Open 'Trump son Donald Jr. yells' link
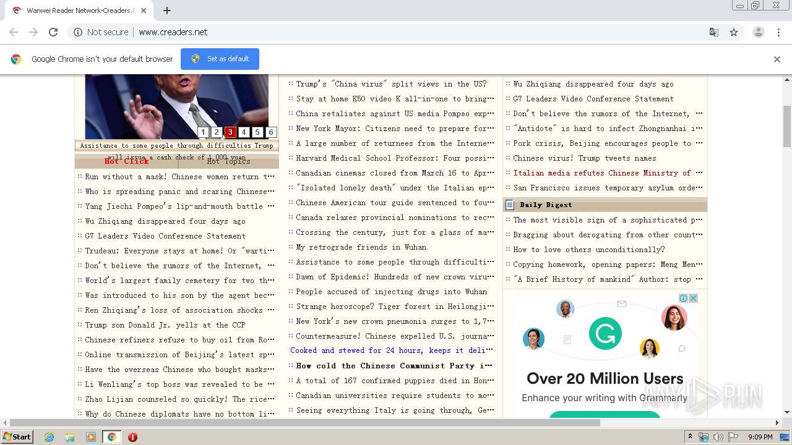The width and height of the screenshot is (792, 445). point(165,325)
